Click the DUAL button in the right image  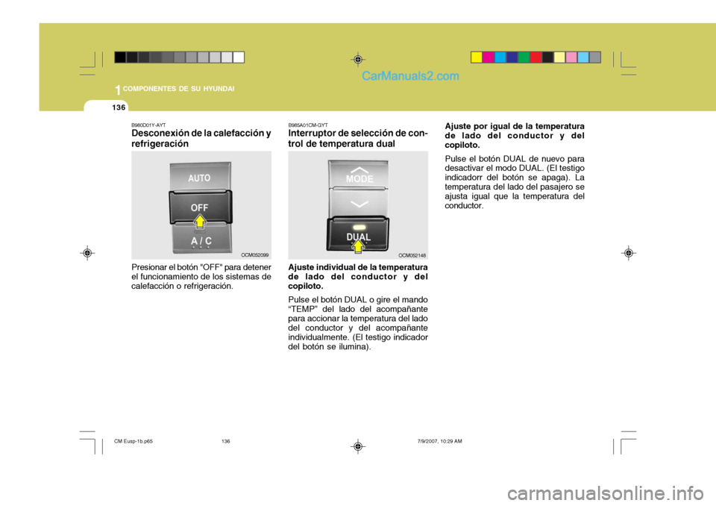[x=358, y=235]
